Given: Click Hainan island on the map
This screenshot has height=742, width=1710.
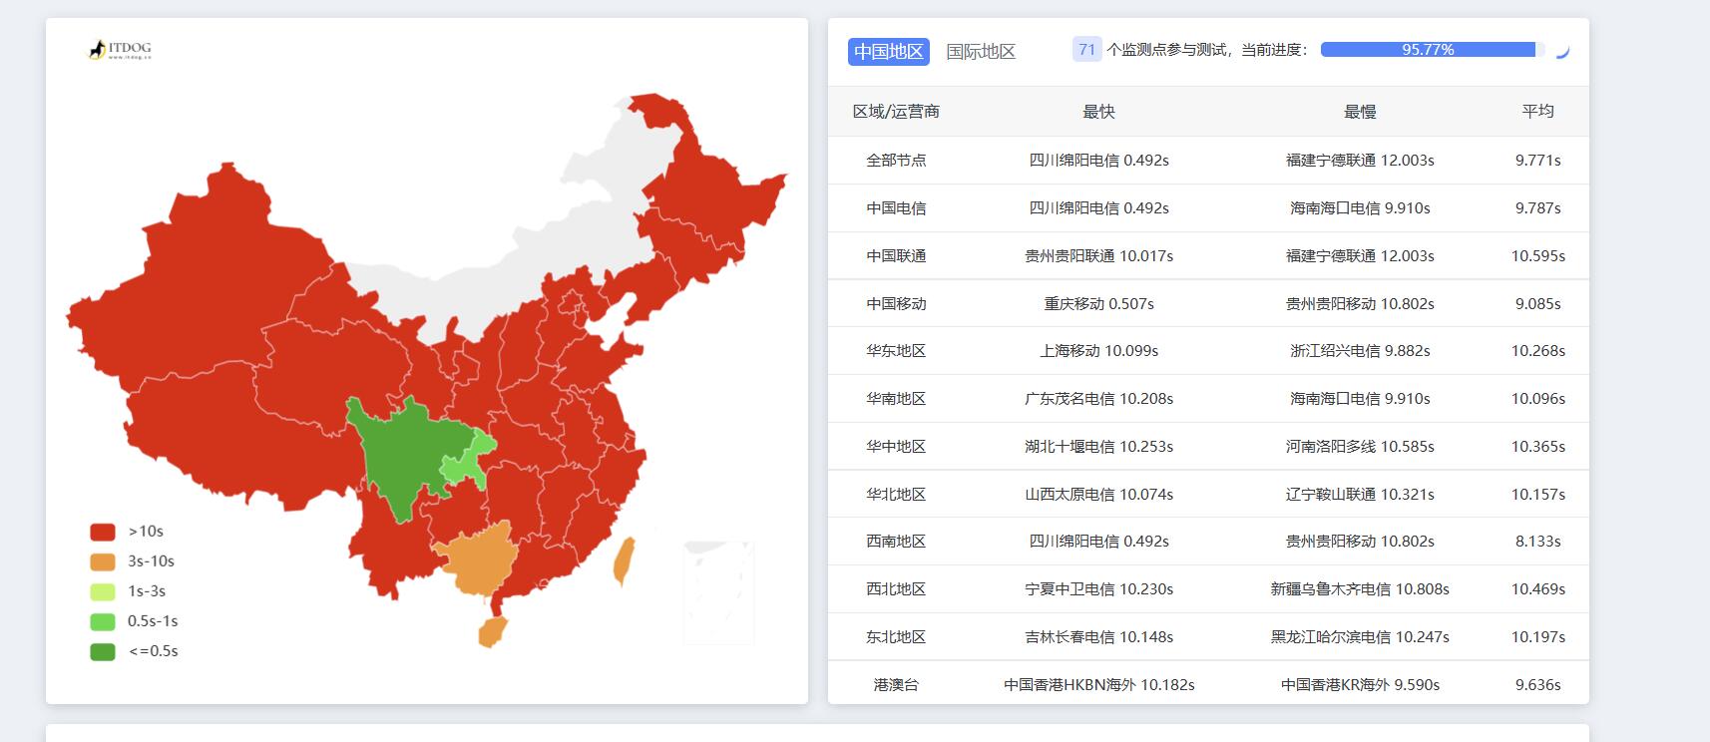Looking at the screenshot, I should (492, 631).
